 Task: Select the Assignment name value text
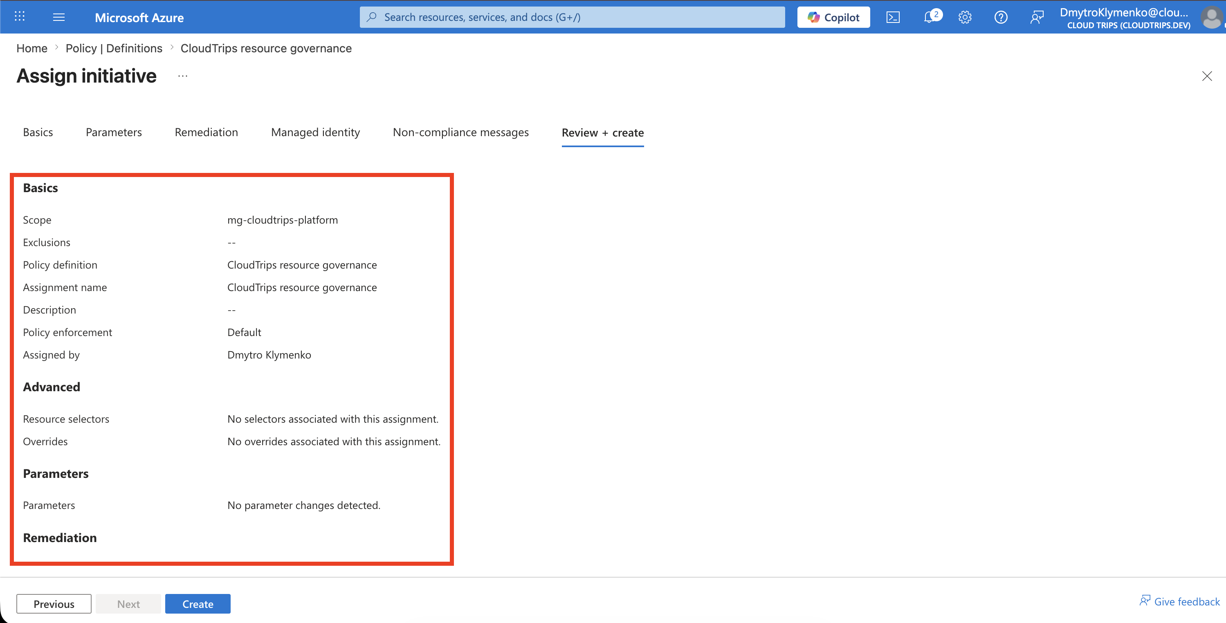(302, 287)
